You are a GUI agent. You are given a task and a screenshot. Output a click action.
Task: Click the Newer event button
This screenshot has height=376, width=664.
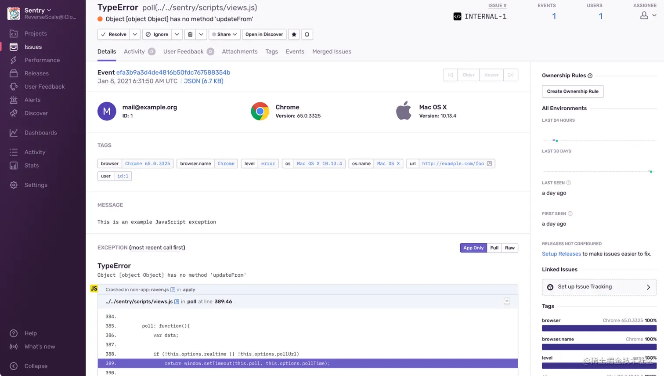[x=491, y=75]
